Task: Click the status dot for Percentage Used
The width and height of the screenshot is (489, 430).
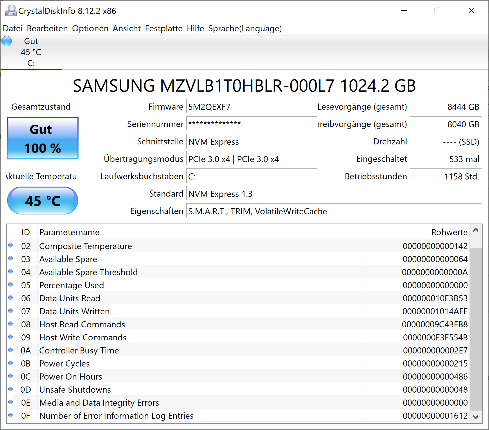Action: tap(10, 285)
